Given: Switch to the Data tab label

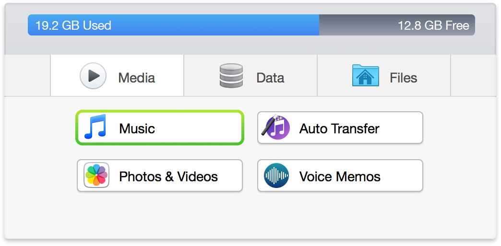Looking at the screenshot, I should point(270,78).
